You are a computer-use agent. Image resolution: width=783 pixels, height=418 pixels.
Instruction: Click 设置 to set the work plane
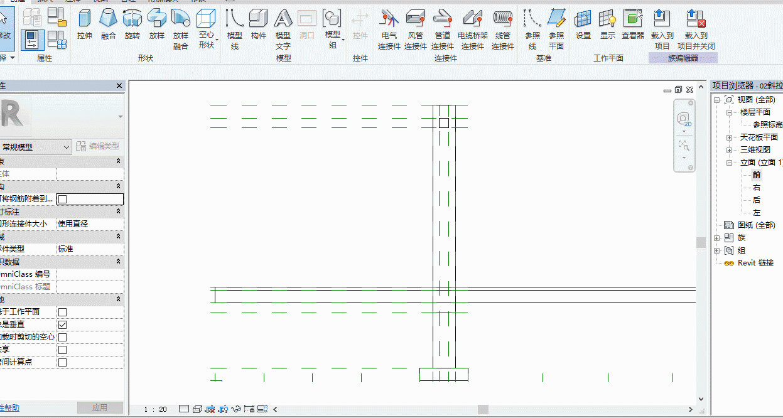tap(583, 25)
